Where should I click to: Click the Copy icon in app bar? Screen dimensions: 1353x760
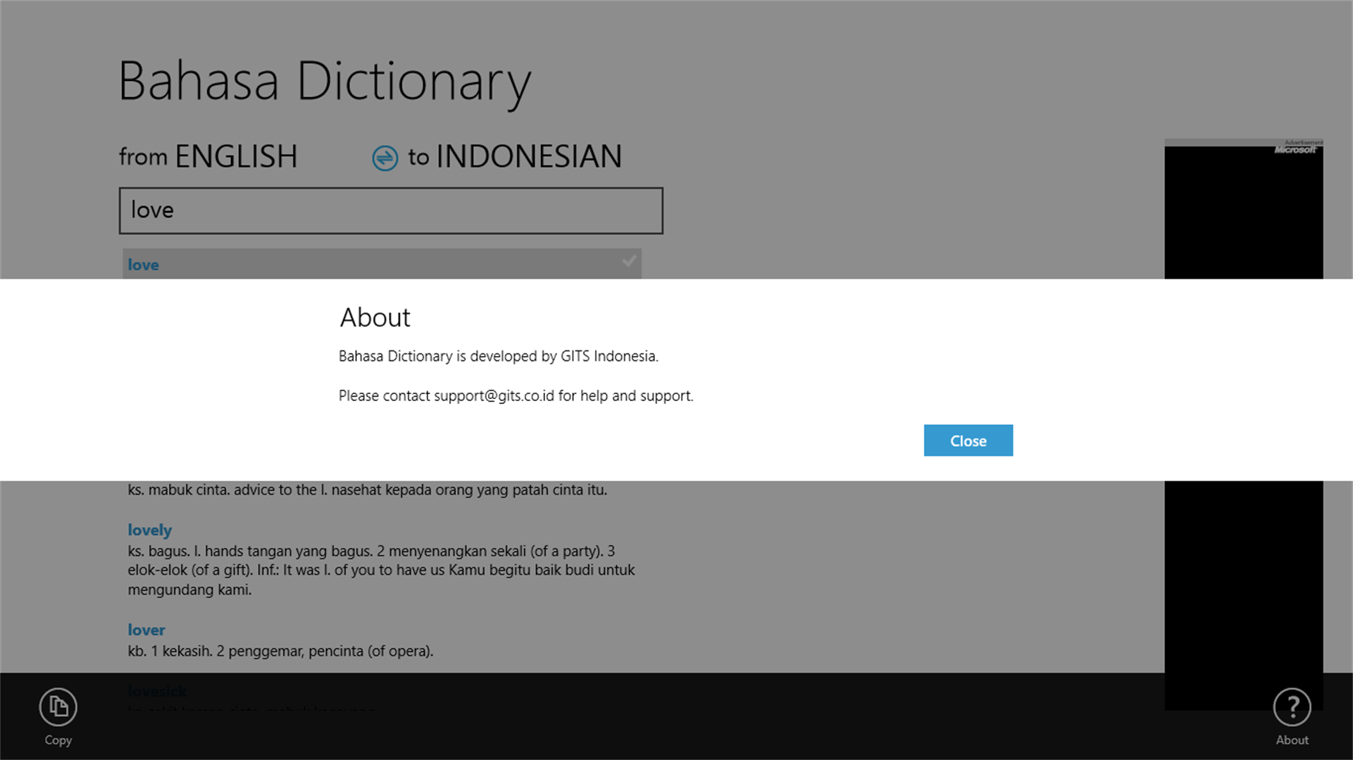pos(58,707)
